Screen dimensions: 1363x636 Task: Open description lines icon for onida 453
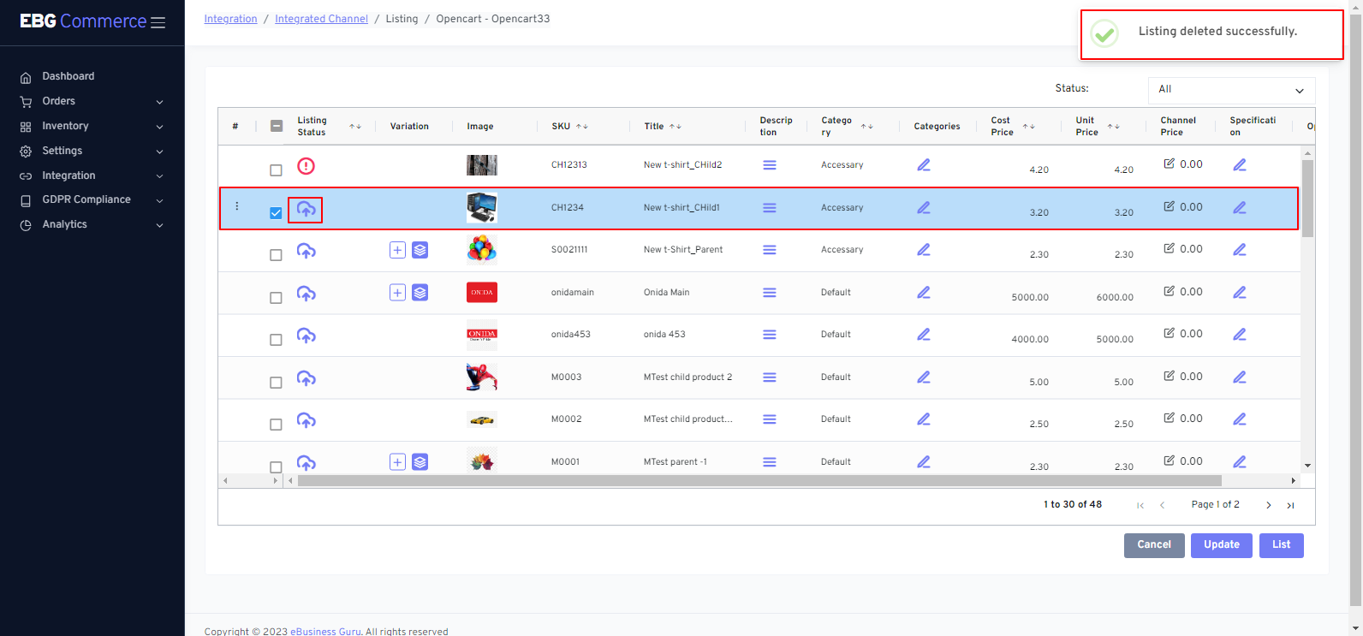(x=769, y=335)
